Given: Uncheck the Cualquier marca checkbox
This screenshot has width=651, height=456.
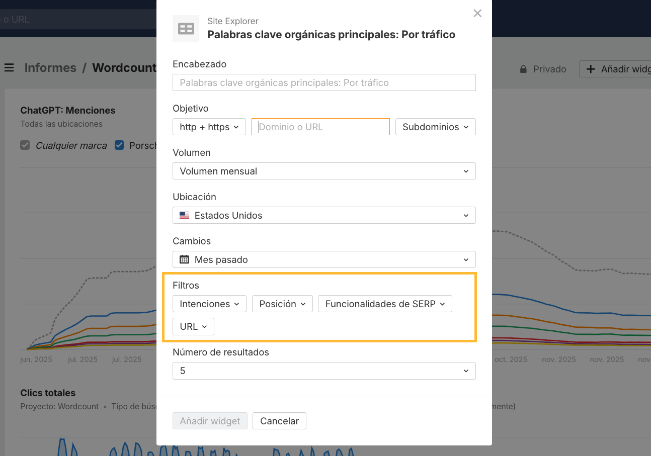Looking at the screenshot, I should tap(25, 145).
